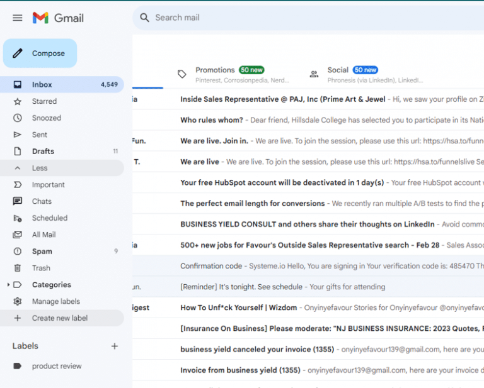This screenshot has height=388, width=484.
Task: Click the Snoozed clock icon
Action: tap(18, 118)
